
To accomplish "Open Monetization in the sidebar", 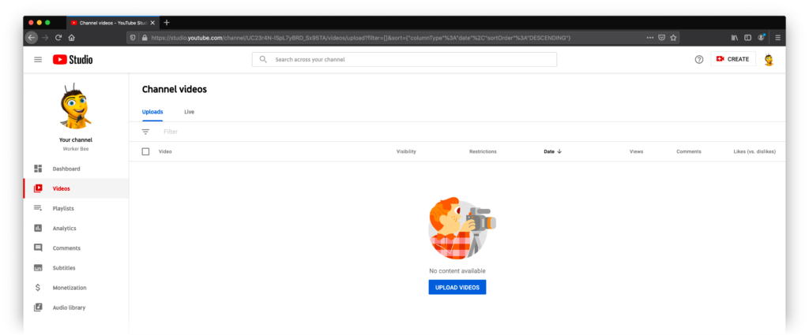I will pos(69,288).
